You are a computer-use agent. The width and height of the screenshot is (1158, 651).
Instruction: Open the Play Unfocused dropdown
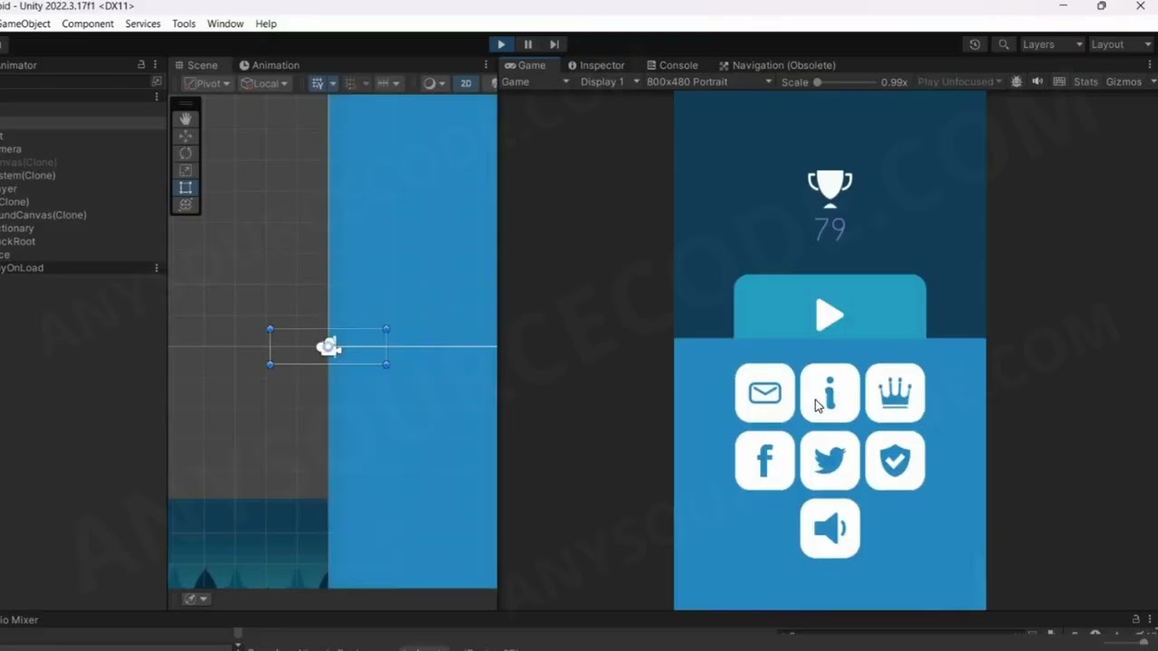pos(960,81)
